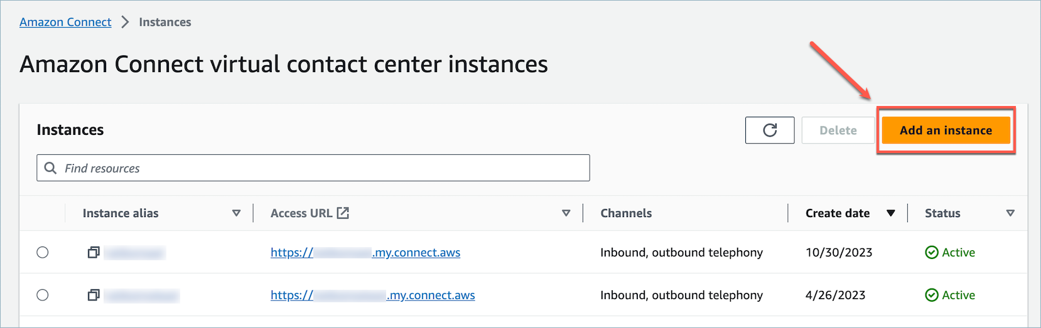The height and width of the screenshot is (328, 1041).
Task: Toggle sort arrow on Instance alias column
Action: [236, 213]
